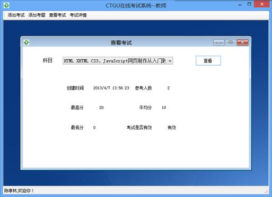Click the 考试是否有效 status value 有效

pyautogui.click(x=172, y=128)
